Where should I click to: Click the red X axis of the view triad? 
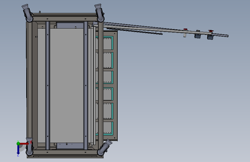(x=24, y=144)
